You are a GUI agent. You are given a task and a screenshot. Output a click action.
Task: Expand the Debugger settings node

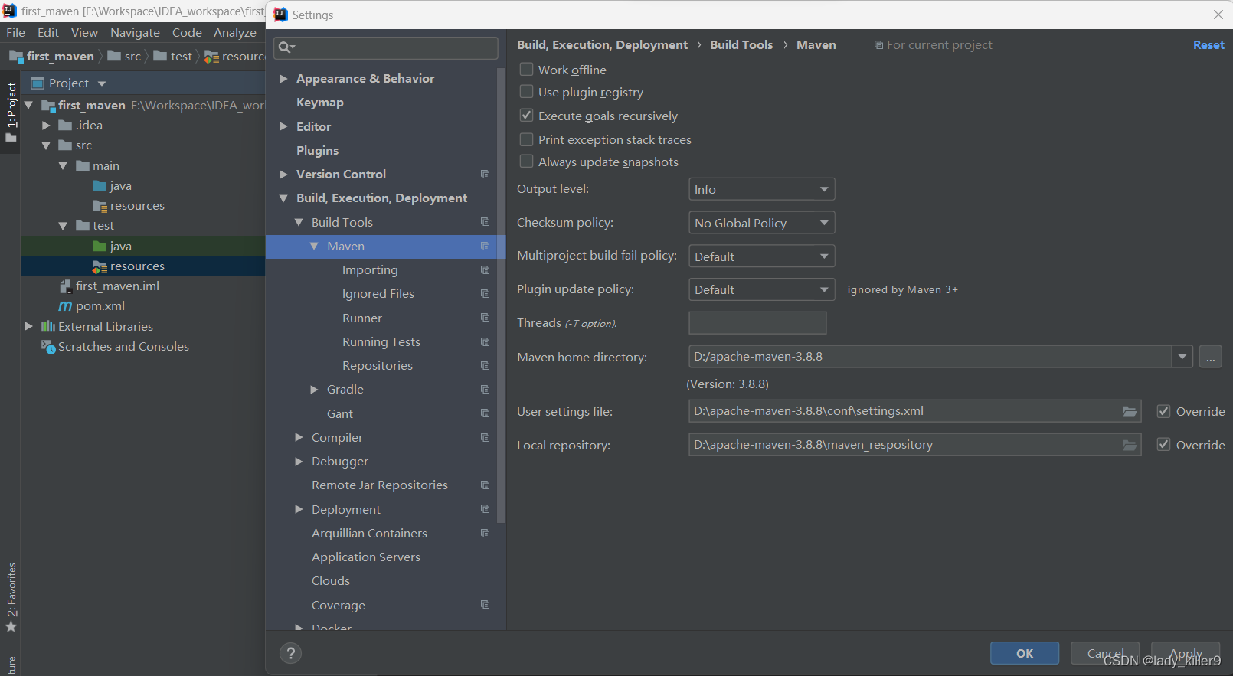pos(299,462)
